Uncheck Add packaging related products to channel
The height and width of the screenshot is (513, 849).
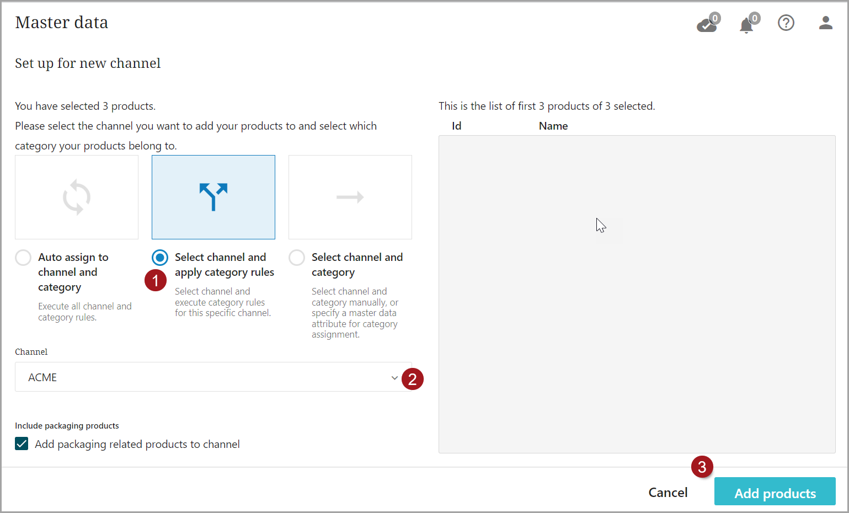[x=22, y=444]
